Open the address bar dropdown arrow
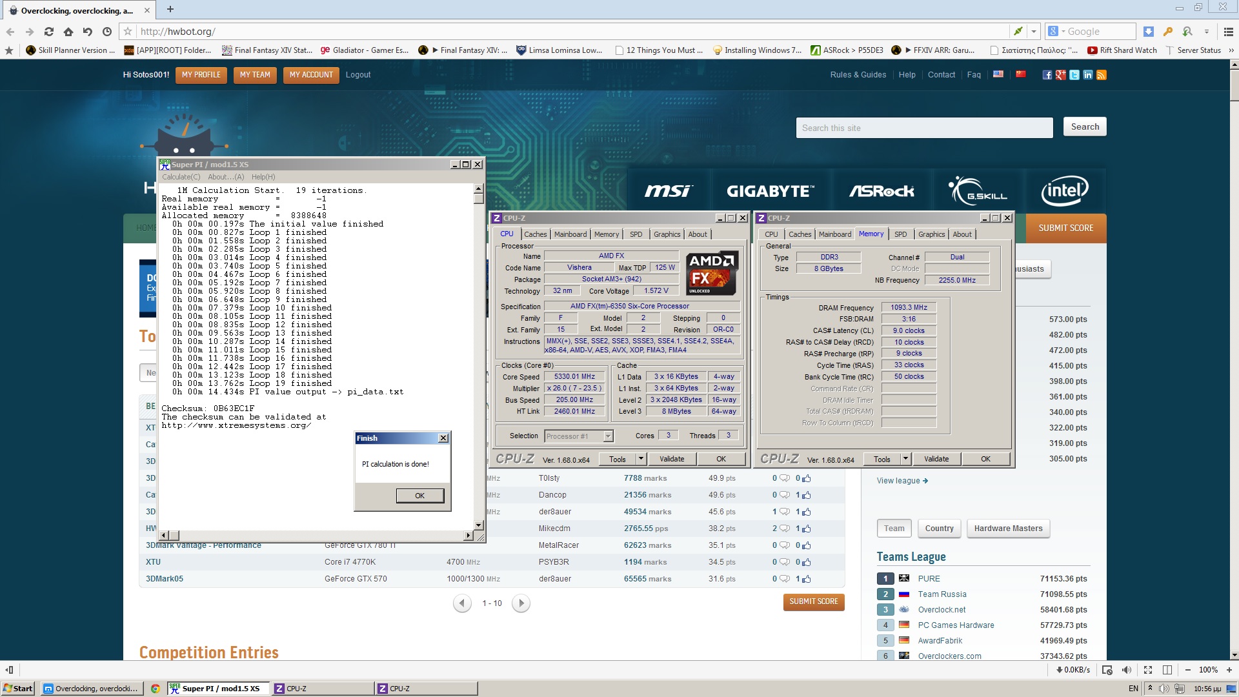This screenshot has width=1239, height=697. [x=1034, y=31]
